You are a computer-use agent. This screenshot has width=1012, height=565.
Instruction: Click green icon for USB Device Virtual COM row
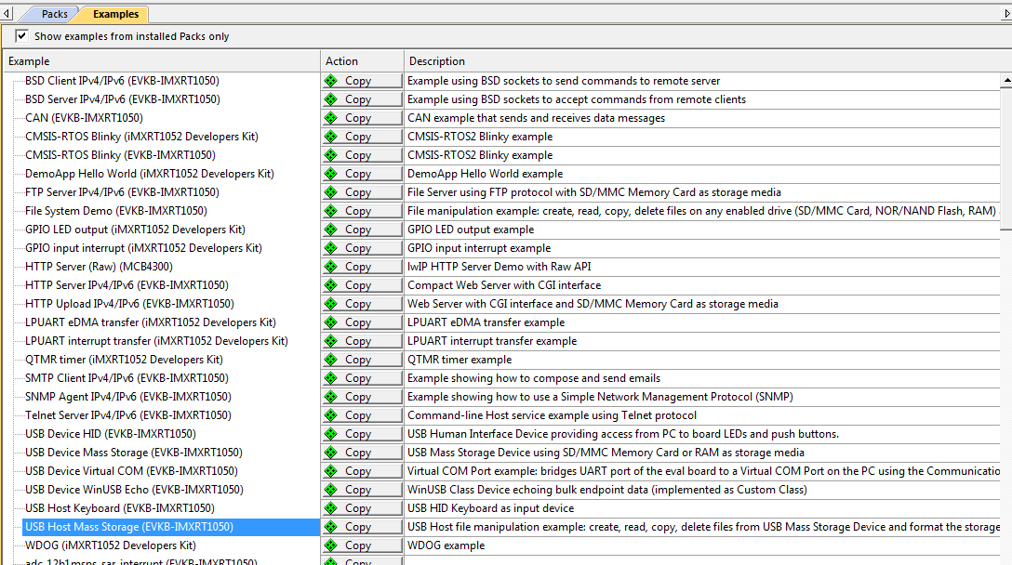pyautogui.click(x=331, y=471)
